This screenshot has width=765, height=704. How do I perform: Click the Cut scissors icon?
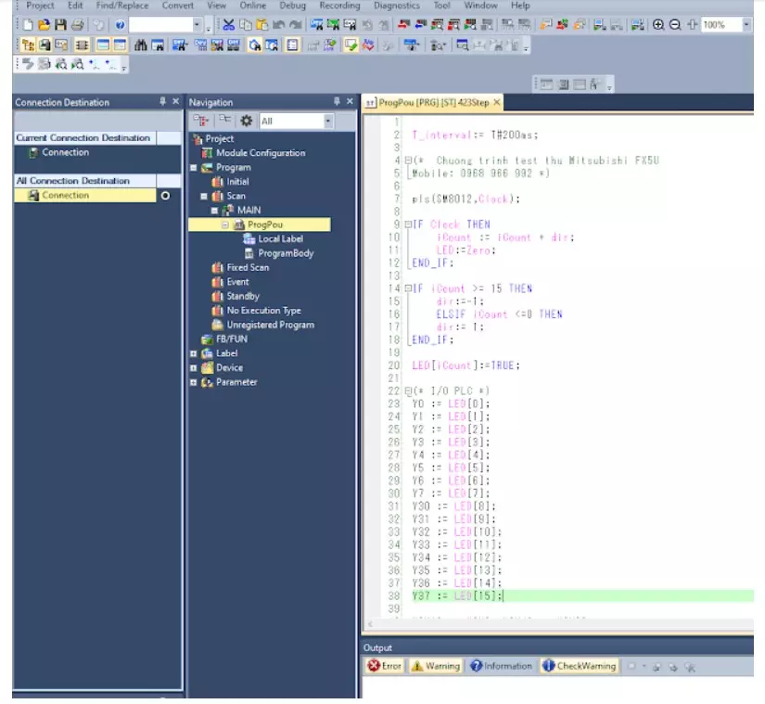coord(228,25)
